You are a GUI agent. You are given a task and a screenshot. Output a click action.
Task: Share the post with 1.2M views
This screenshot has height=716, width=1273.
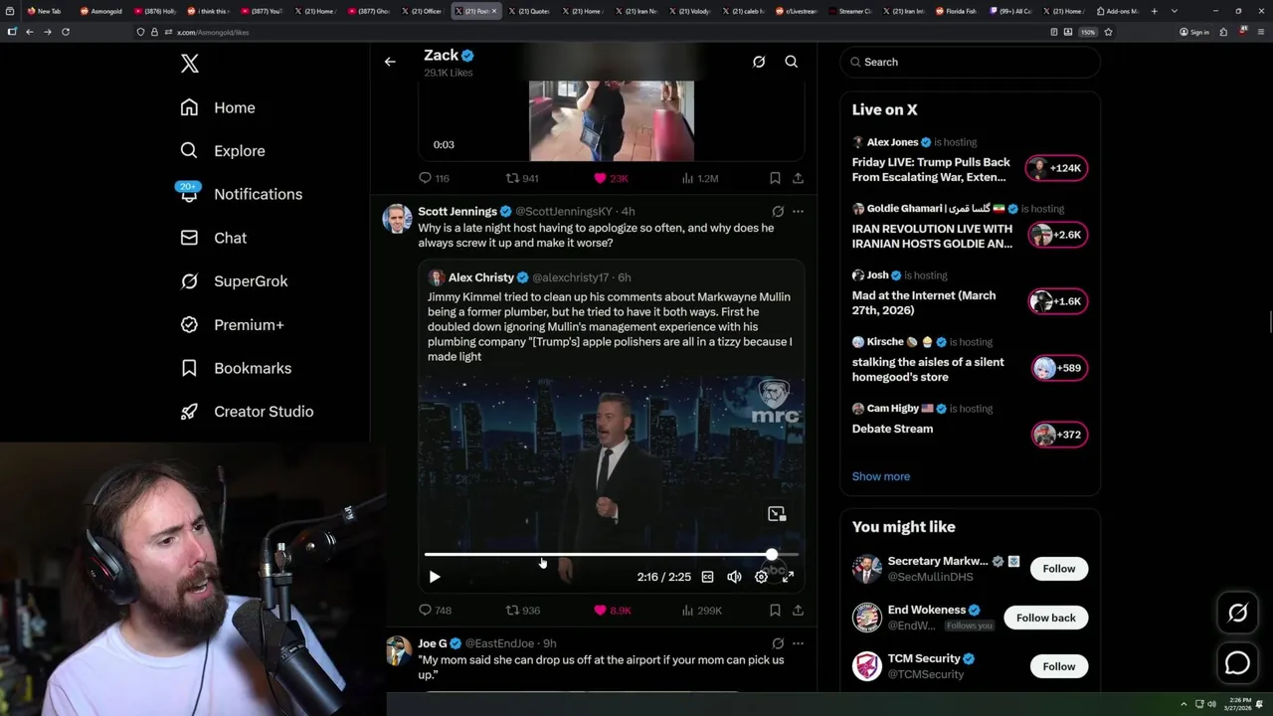click(798, 178)
